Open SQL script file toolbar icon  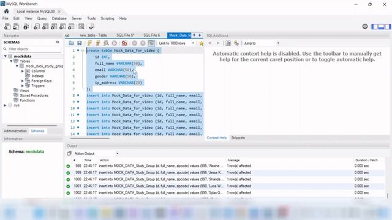(x=16, y=26)
